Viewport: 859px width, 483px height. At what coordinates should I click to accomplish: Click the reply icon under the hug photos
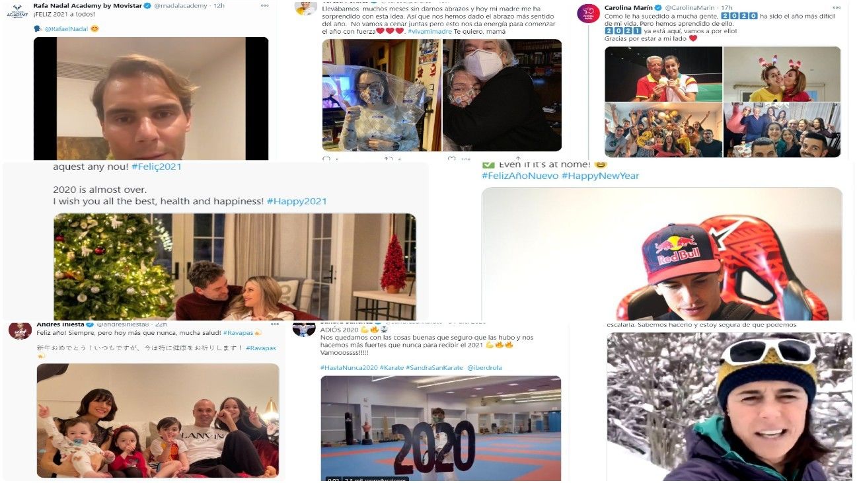pos(326,159)
